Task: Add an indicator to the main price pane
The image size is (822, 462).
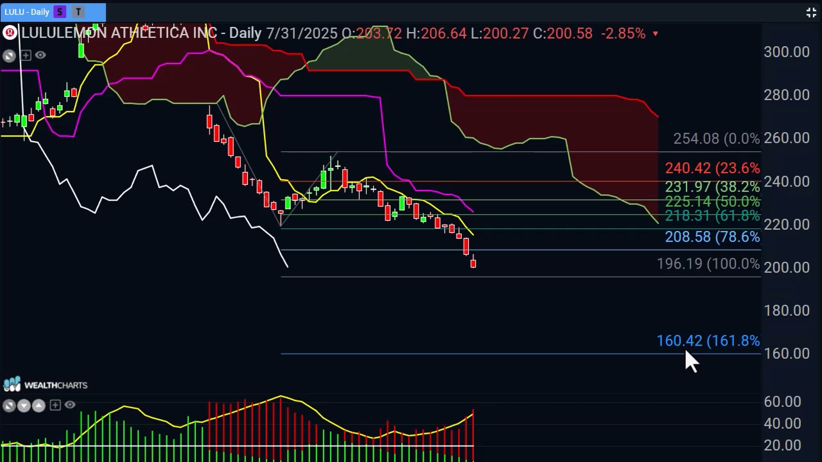Action: 26,55
